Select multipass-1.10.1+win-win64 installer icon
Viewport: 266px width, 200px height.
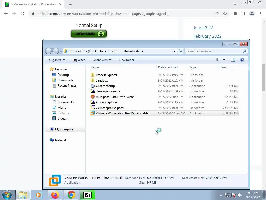pyautogui.click(x=92, y=97)
